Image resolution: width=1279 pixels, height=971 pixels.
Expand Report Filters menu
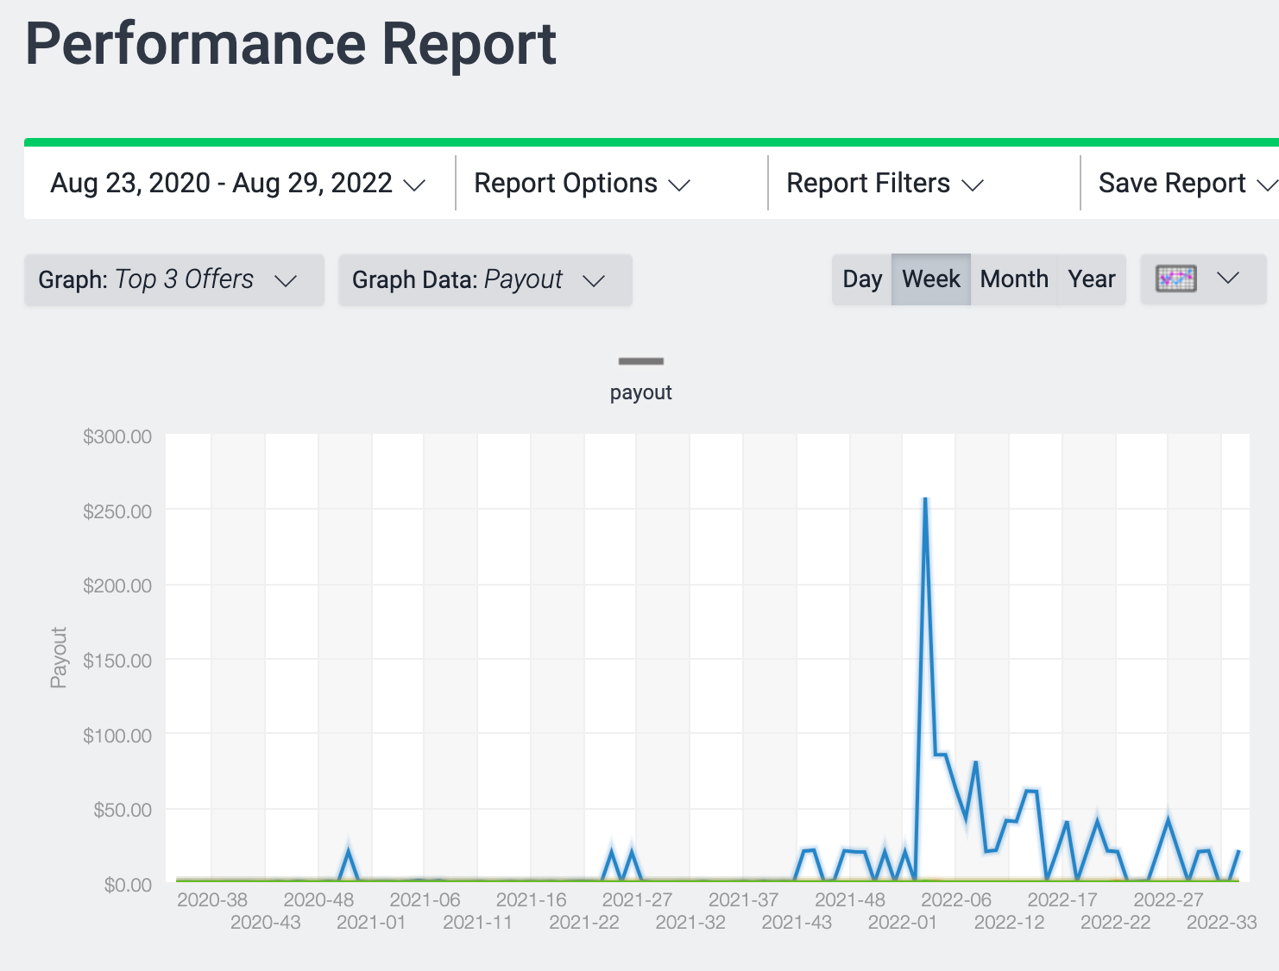885,184
